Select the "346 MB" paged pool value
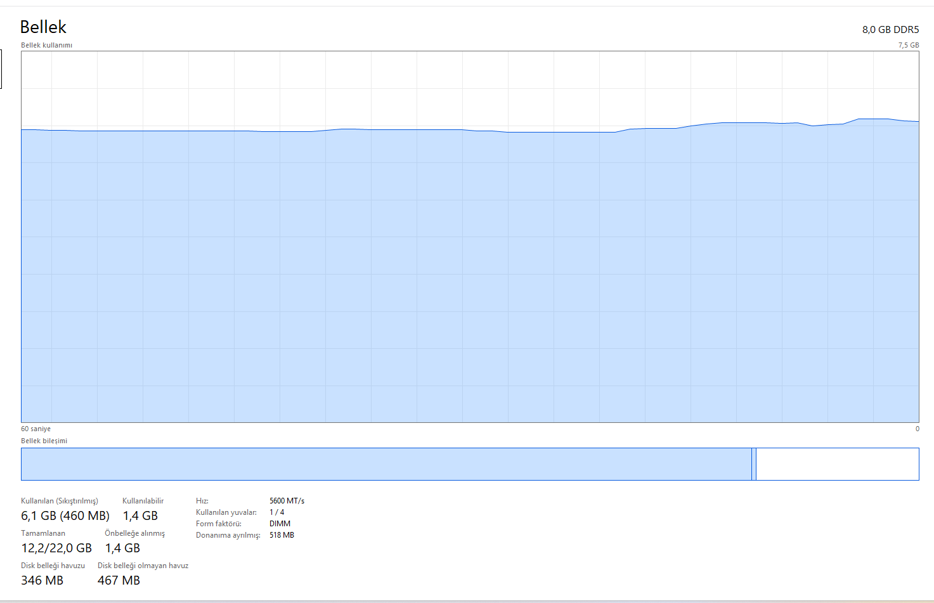The width and height of the screenshot is (934, 603). point(42,580)
